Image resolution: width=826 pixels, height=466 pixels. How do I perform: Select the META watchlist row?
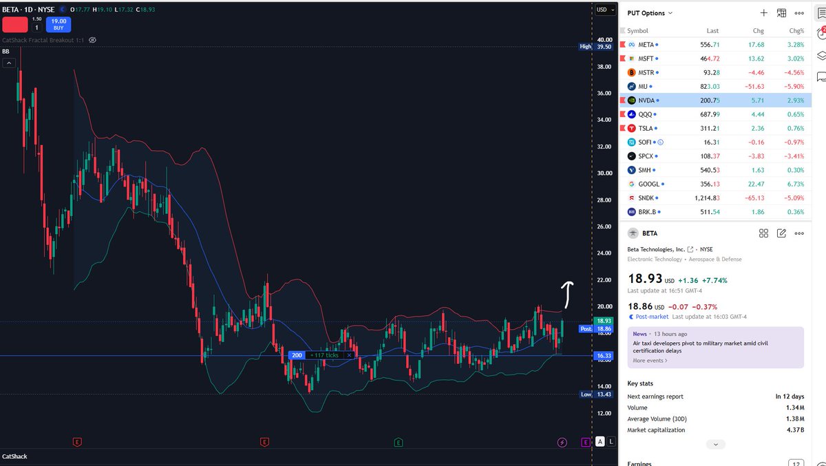click(716, 45)
